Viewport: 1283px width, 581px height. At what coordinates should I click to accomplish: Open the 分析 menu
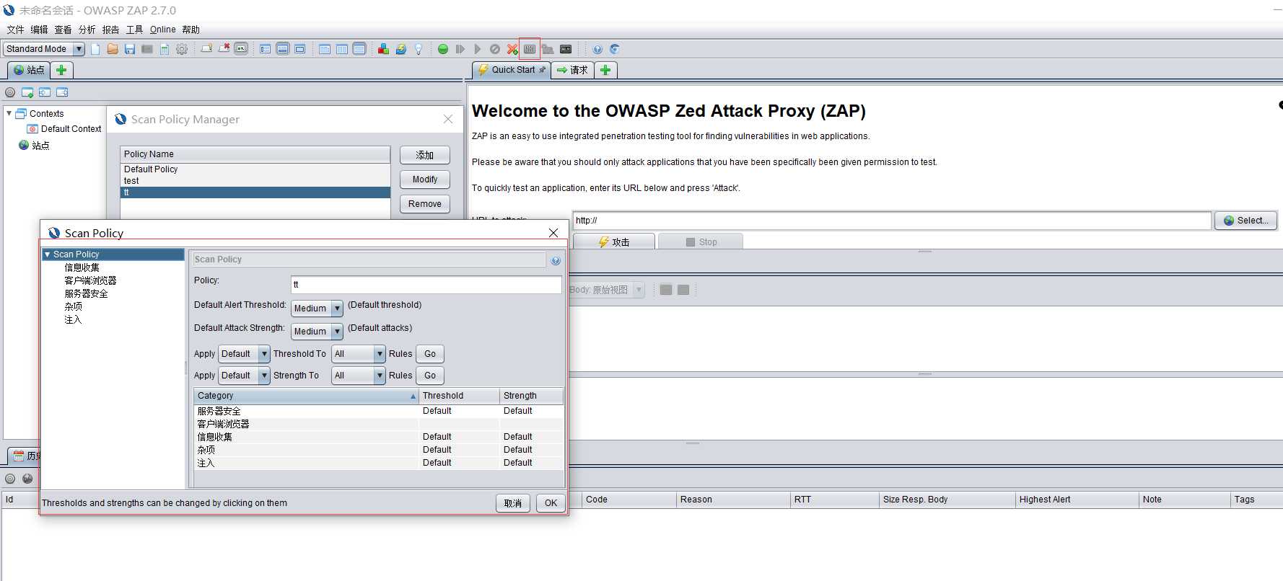click(x=87, y=30)
